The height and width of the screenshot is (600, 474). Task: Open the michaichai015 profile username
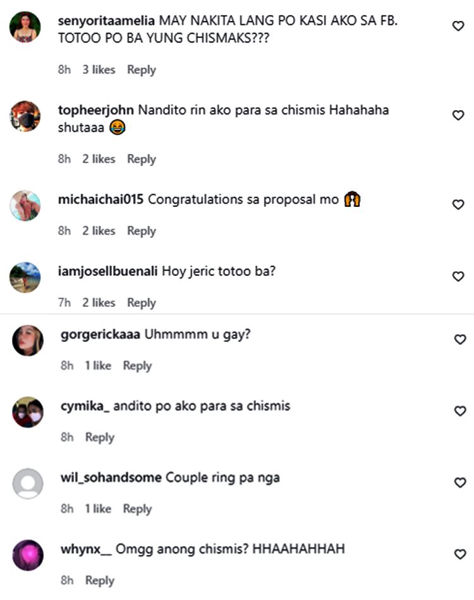coord(100,199)
